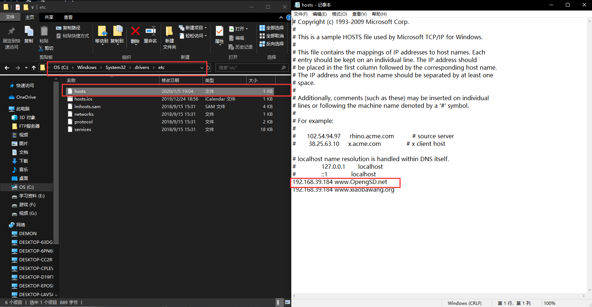Switch to Home (主页) ribbon tab
The height and width of the screenshot is (307, 592).
coord(30,17)
